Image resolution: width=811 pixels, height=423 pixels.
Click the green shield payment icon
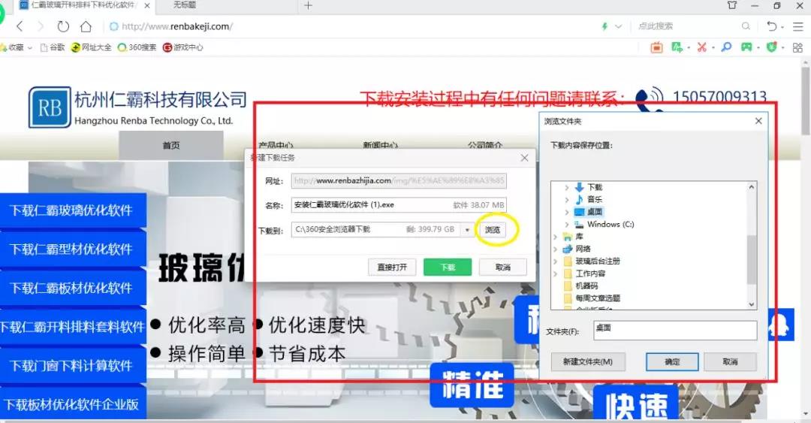point(772,47)
